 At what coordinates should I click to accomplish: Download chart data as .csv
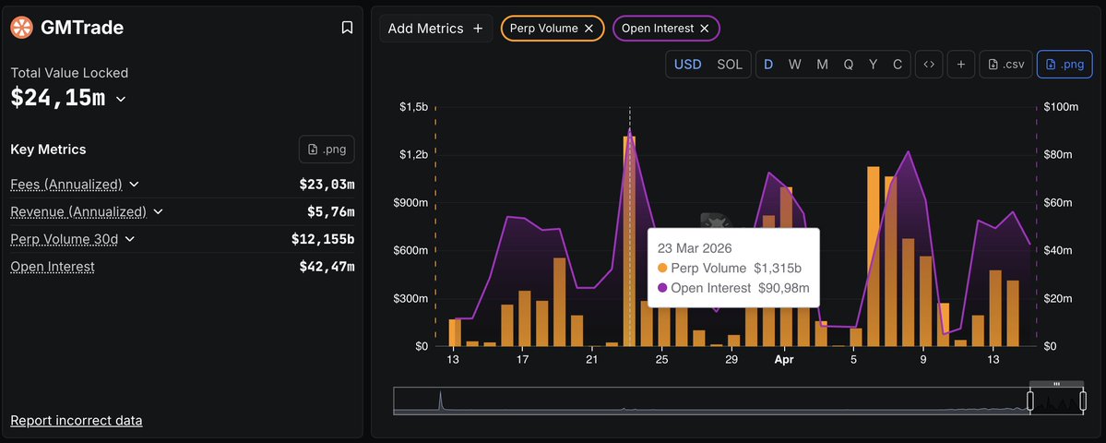click(1005, 65)
